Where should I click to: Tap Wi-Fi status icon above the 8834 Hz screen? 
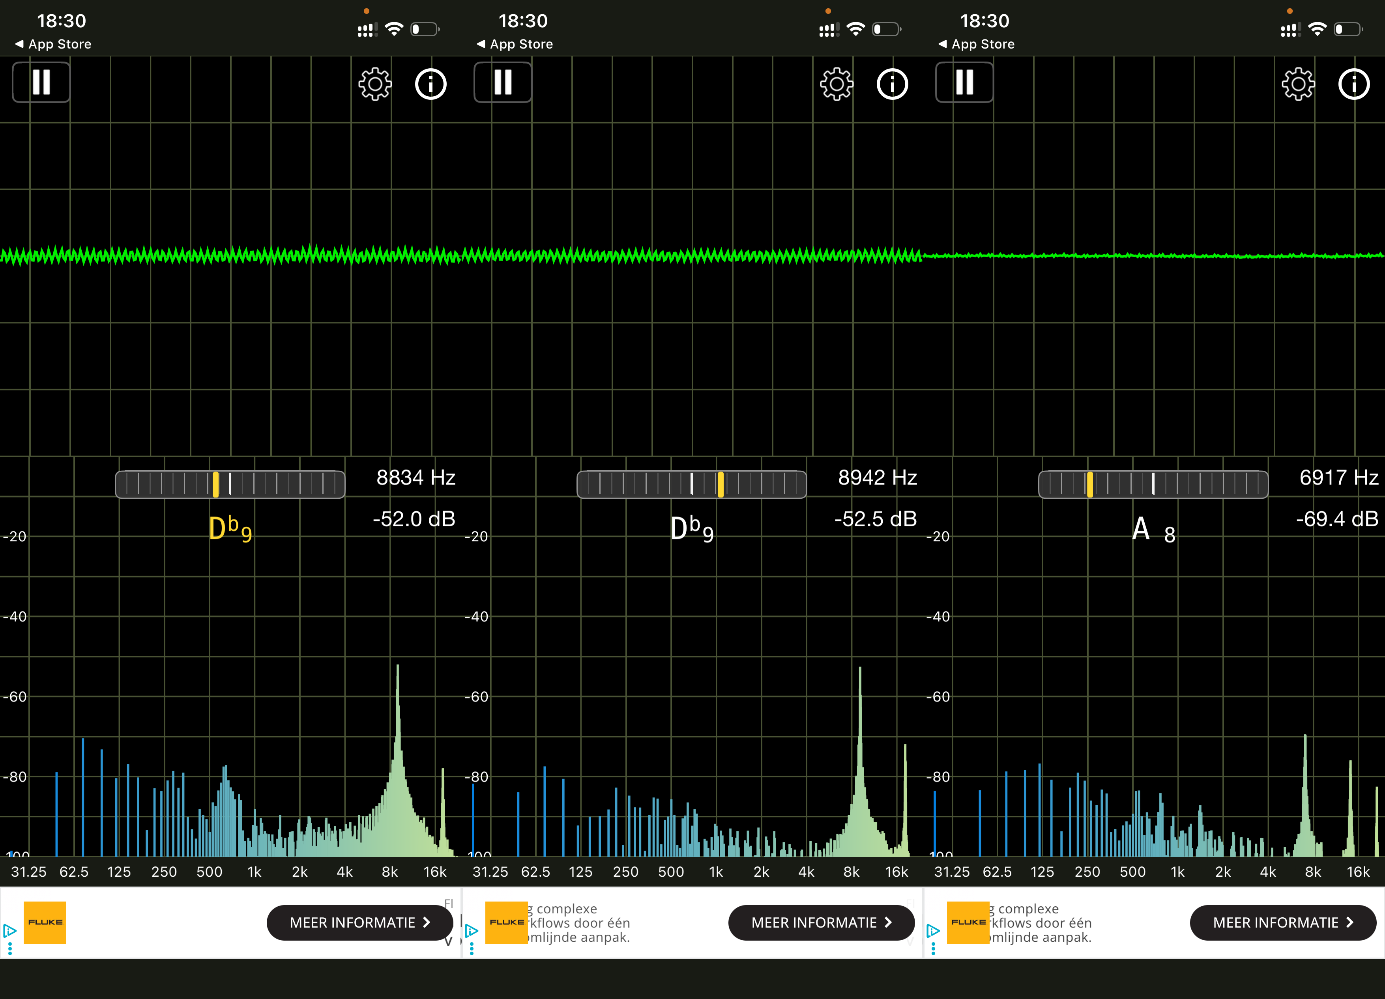click(x=395, y=29)
